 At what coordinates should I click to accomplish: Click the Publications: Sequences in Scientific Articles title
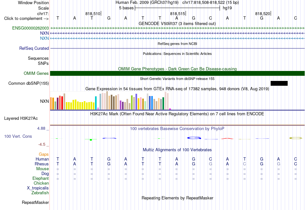click(x=177, y=54)
